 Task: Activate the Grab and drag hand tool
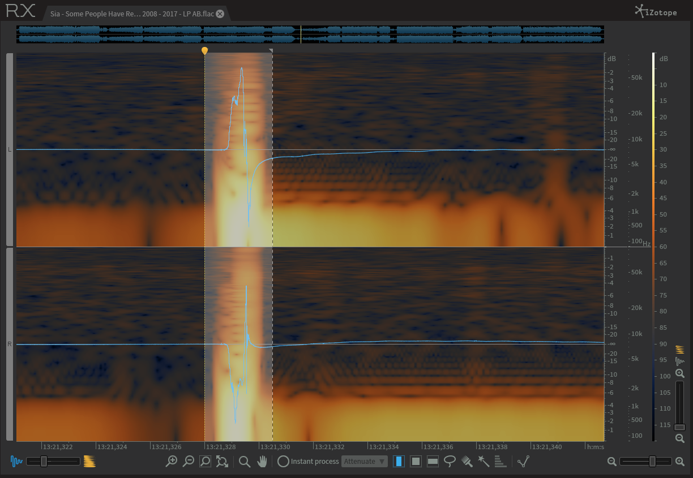point(262,461)
